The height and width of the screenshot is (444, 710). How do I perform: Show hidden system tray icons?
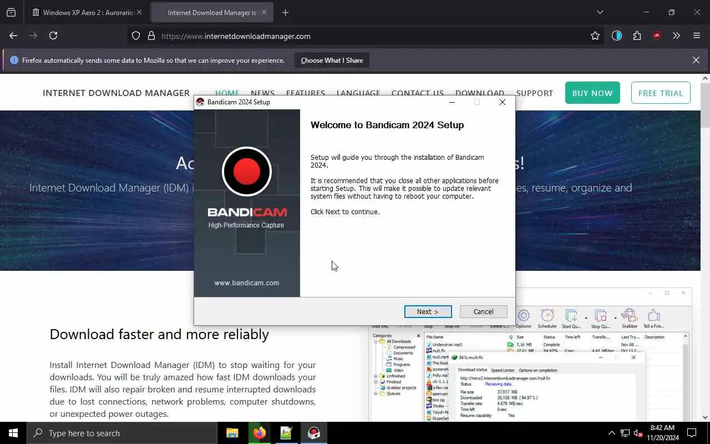612,433
